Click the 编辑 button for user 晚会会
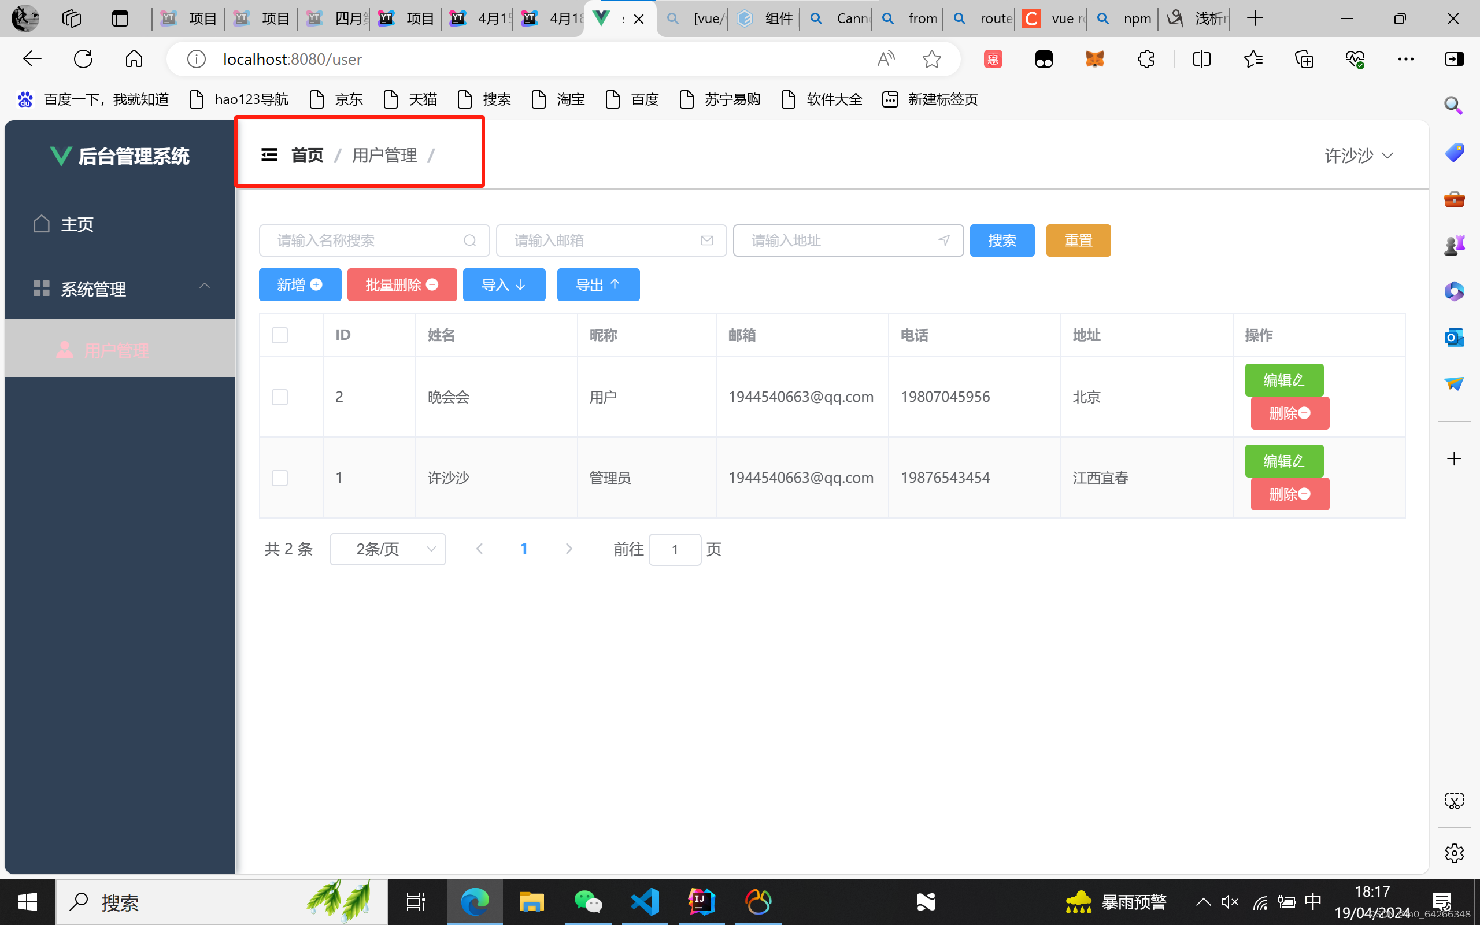This screenshot has height=925, width=1480. pyautogui.click(x=1283, y=380)
